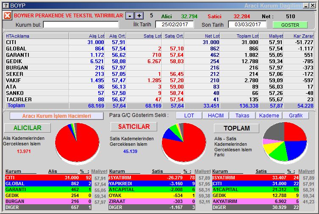Click the Toplam summary row label
This screenshot has width=319, height=214.
(x=16, y=106)
